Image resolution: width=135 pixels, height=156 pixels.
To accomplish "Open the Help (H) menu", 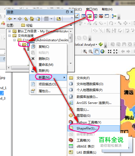I will [x=107, y=9].
